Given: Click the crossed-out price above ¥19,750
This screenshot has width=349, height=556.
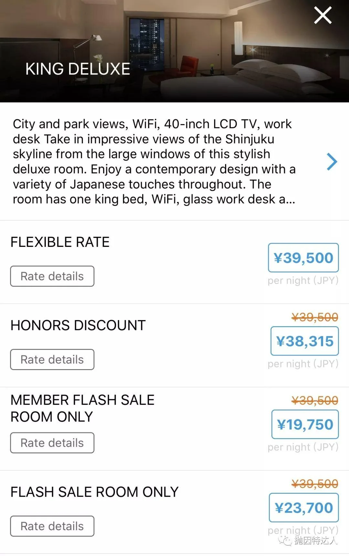Looking at the screenshot, I should (315, 400).
